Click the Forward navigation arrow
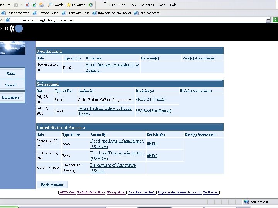 click(16, 5)
